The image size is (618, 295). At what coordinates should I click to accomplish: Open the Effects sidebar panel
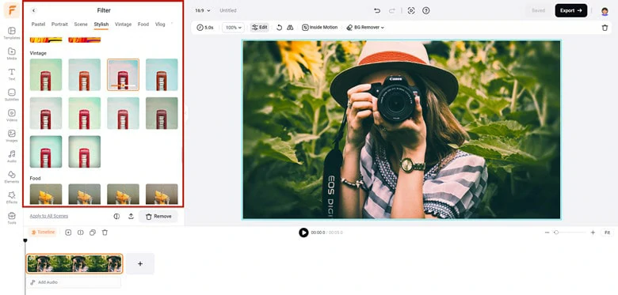click(12, 197)
